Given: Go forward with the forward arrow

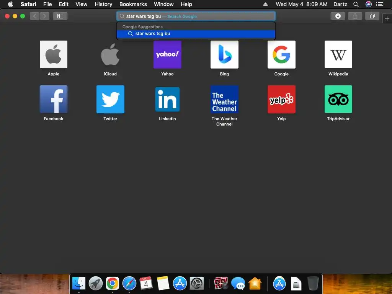Looking at the screenshot, I should (44, 16).
